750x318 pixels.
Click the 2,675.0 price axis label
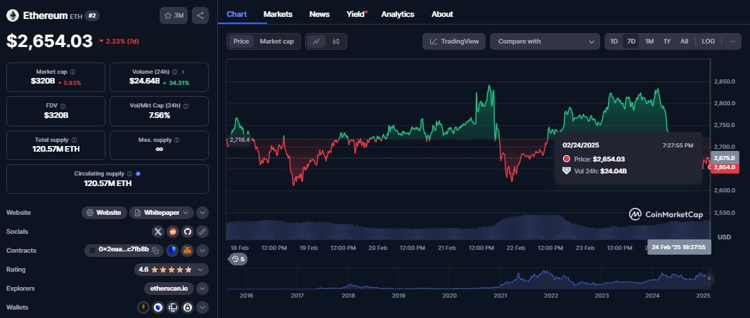coord(726,158)
